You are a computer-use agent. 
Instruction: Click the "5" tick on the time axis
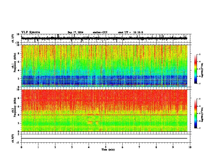click(106, 147)
